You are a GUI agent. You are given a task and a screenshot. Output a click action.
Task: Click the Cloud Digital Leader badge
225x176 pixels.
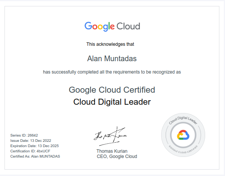183,135
